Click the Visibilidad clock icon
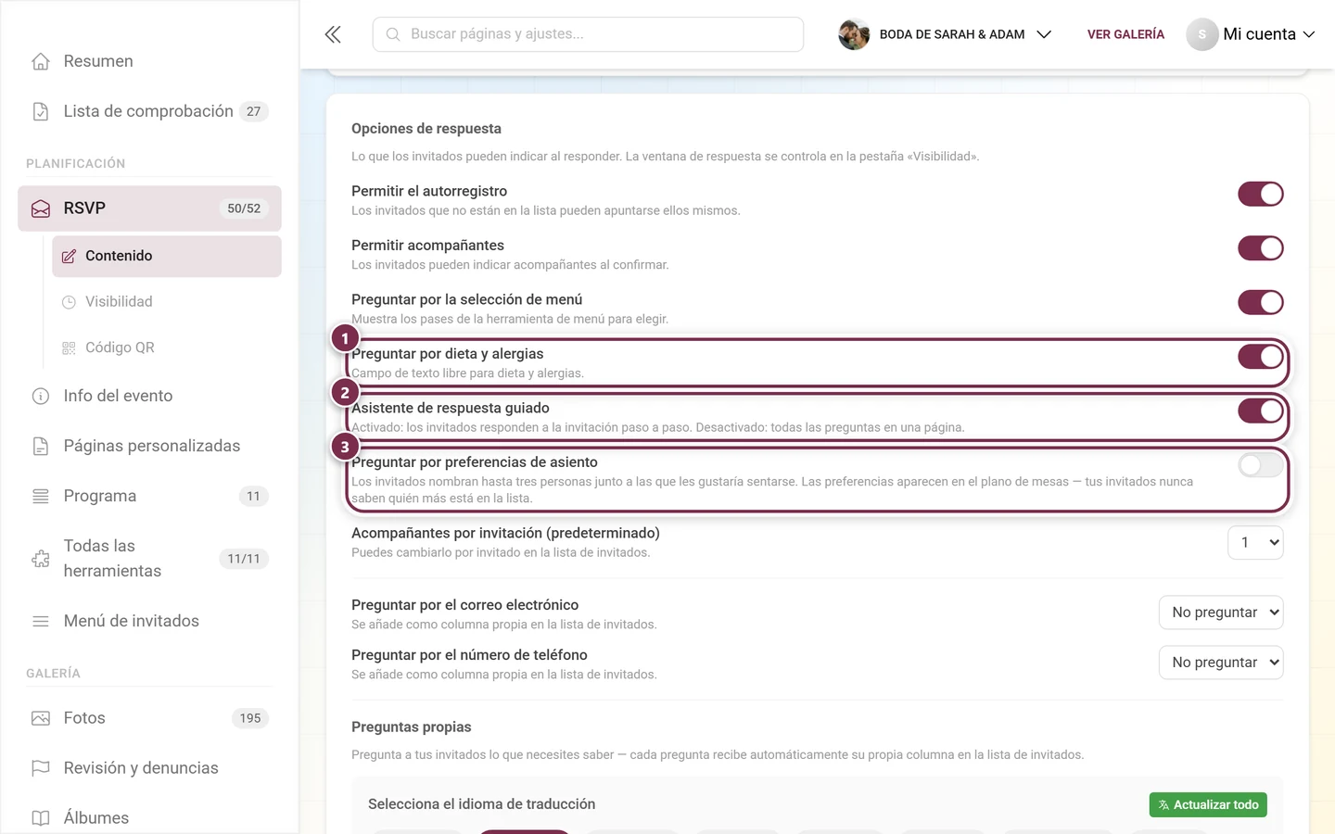Screen dimensions: 1335x834 pos(69,302)
